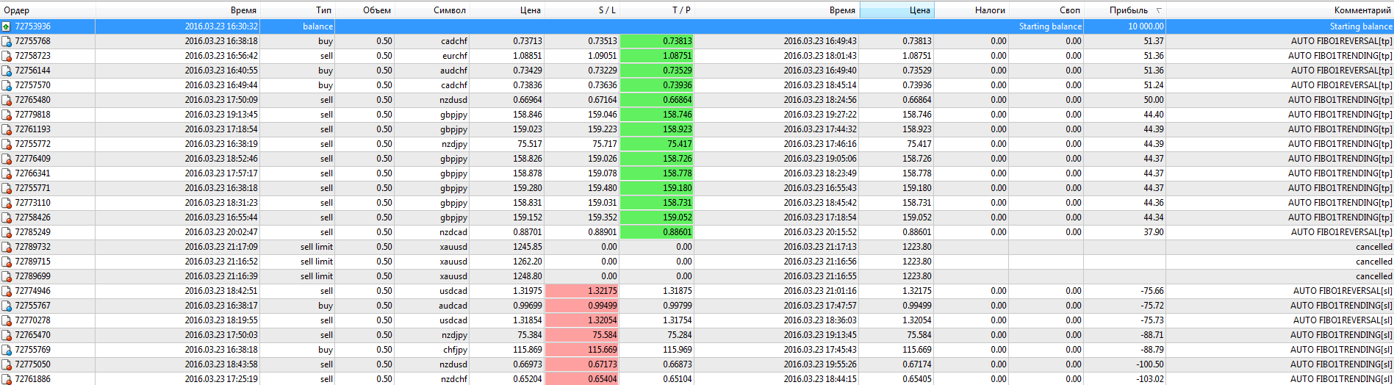This screenshot has height=385, width=1394.
Task: Select red S/L cell showing 0.67173
Action: point(581,364)
